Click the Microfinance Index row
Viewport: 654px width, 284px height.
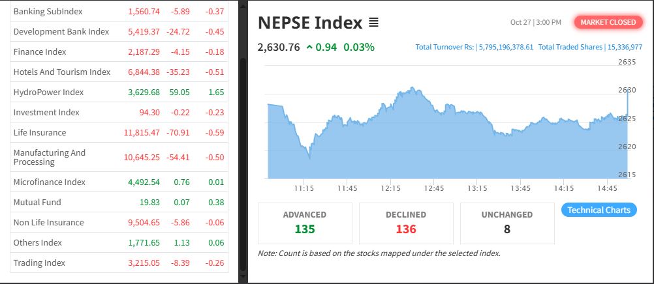click(x=119, y=182)
